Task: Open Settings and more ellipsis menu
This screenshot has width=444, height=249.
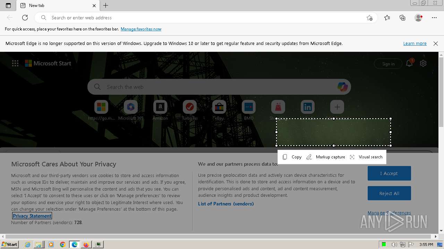Action: click(434, 18)
